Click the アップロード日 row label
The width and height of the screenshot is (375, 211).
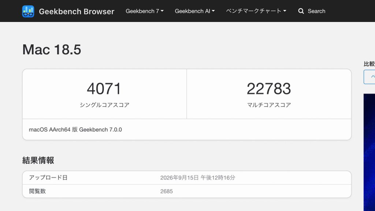[48, 178]
